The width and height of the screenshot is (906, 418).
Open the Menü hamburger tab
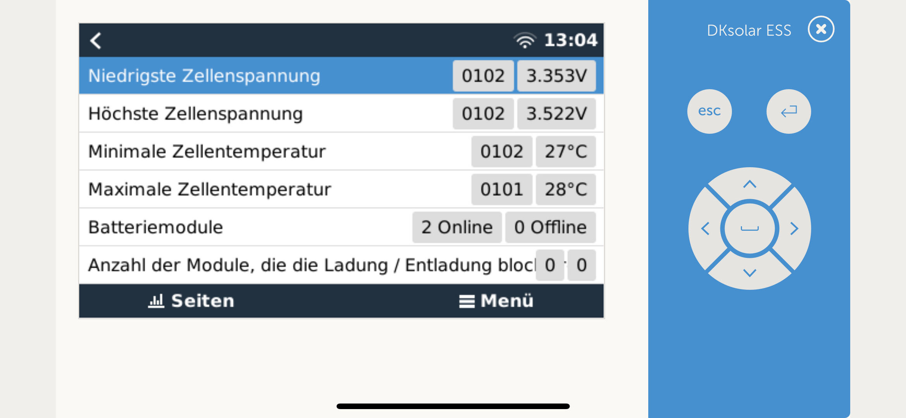click(496, 301)
